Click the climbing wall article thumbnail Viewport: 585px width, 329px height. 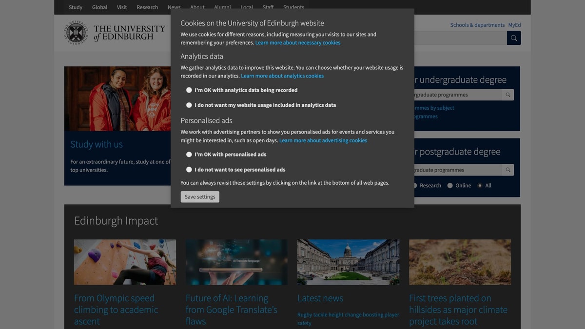coord(125,262)
